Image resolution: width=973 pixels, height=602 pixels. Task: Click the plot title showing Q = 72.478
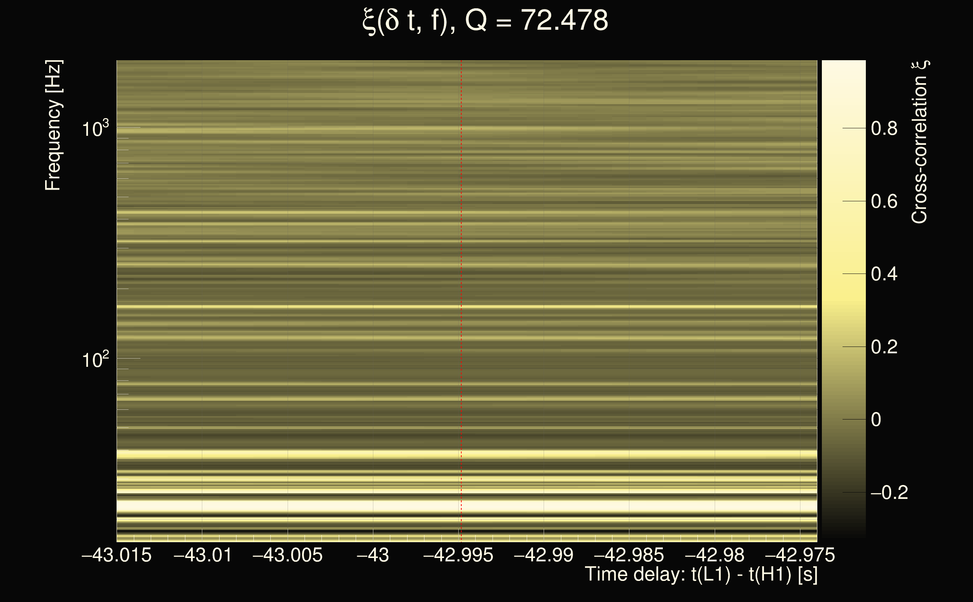(x=485, y=21)
